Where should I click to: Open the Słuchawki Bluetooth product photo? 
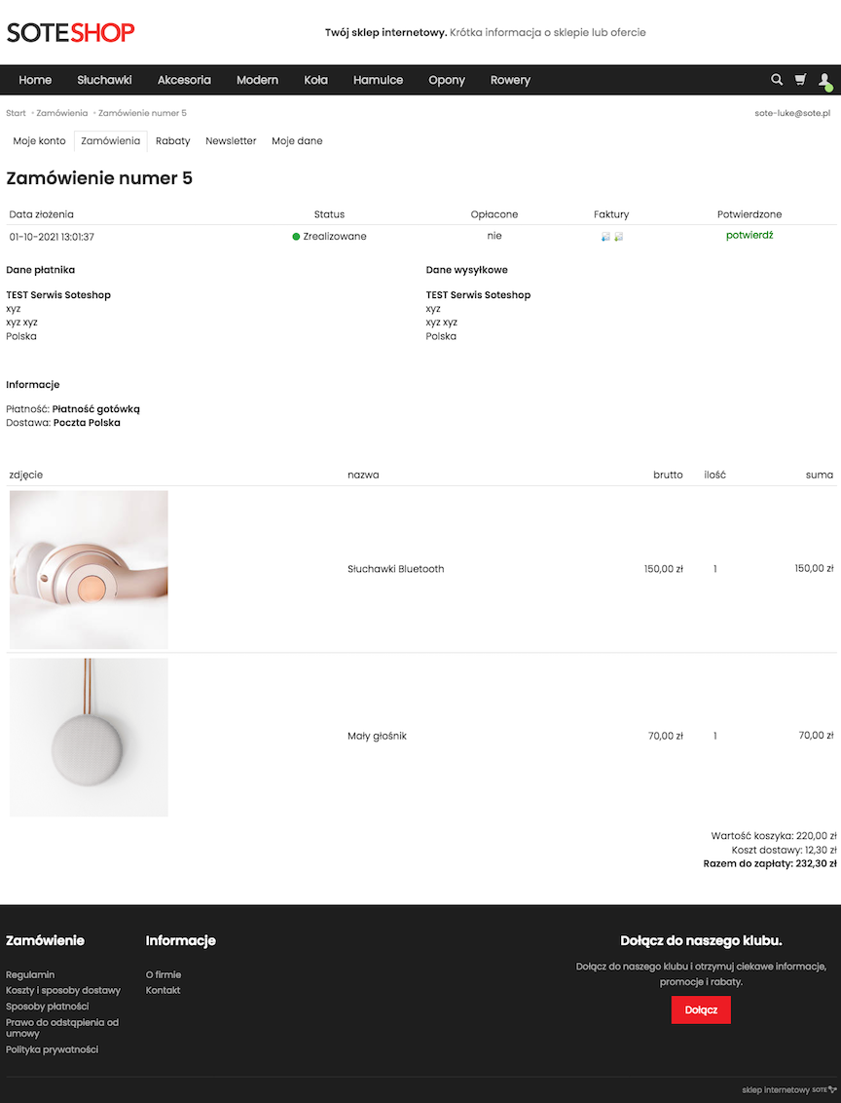click(89, 569)
